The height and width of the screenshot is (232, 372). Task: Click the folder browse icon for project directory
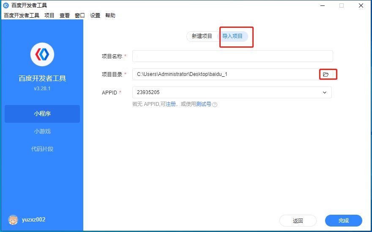click(x=325, y=74)
